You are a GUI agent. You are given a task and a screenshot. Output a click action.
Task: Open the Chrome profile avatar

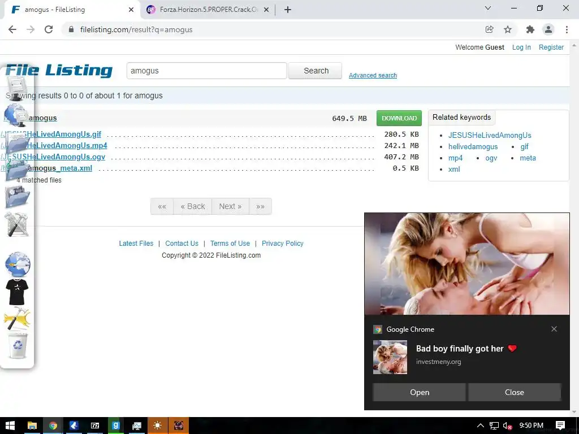[x=548, y=29]
